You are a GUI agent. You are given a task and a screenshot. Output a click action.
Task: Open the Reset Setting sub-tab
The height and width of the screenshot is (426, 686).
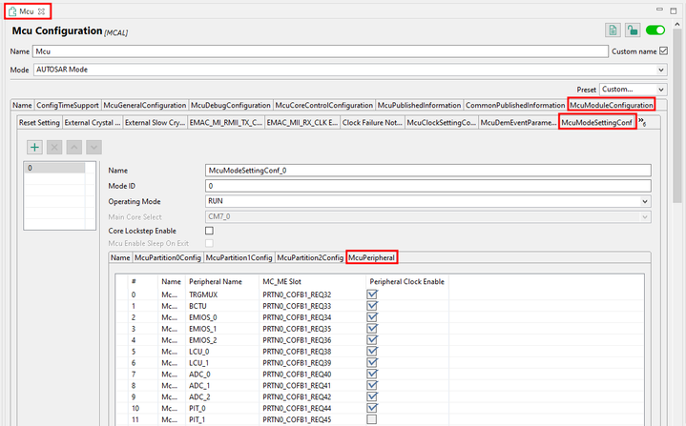coord(39,123)
